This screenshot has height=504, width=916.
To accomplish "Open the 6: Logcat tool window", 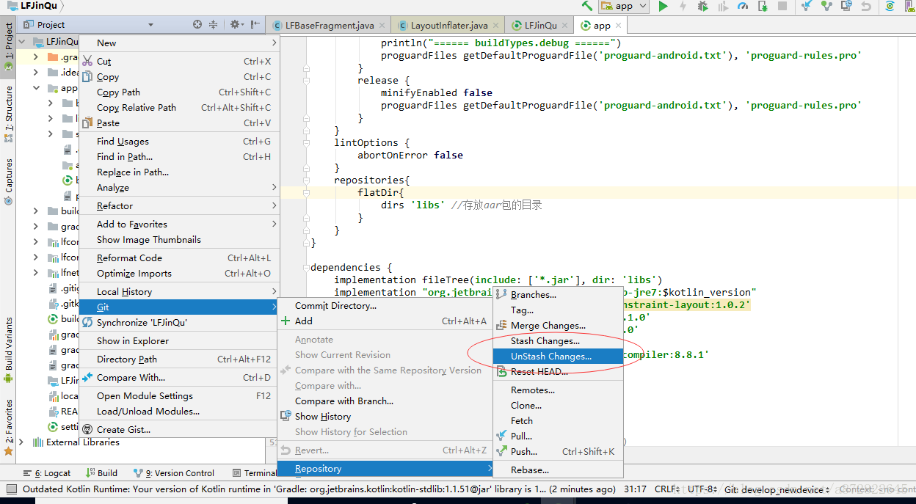I will click(48, 473).
